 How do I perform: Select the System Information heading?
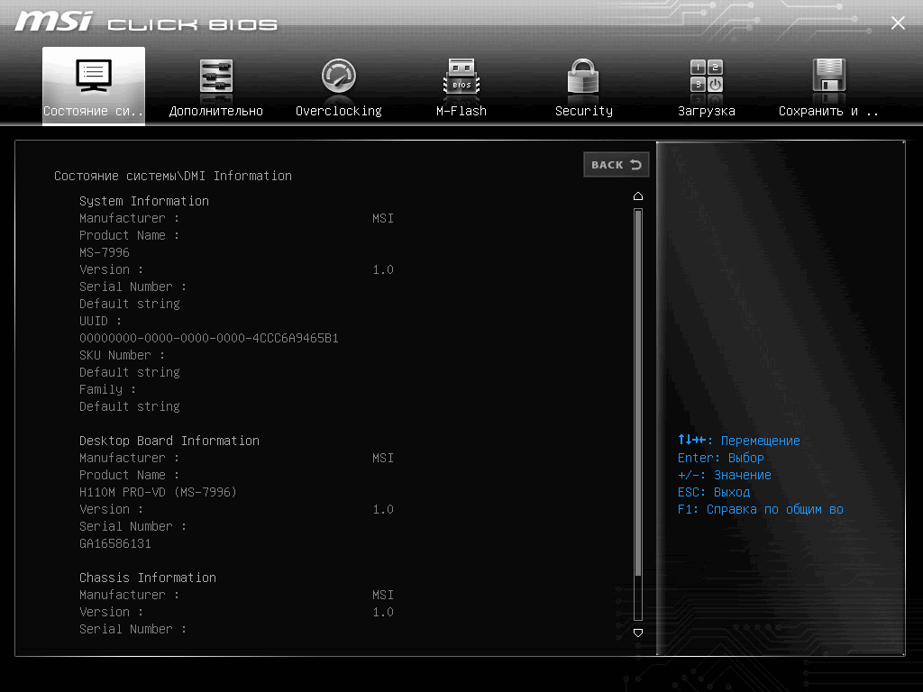pos(144,201)
